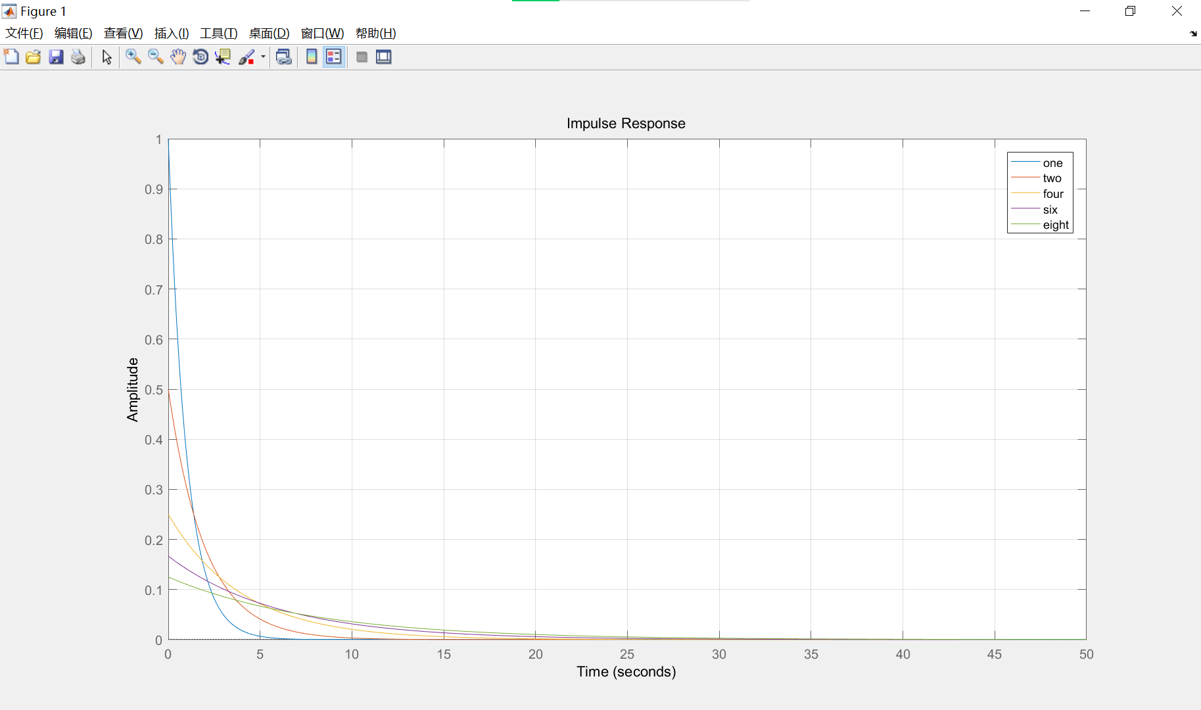
Task: Activate the Data Cursor tool
Action: click(223, 57)
